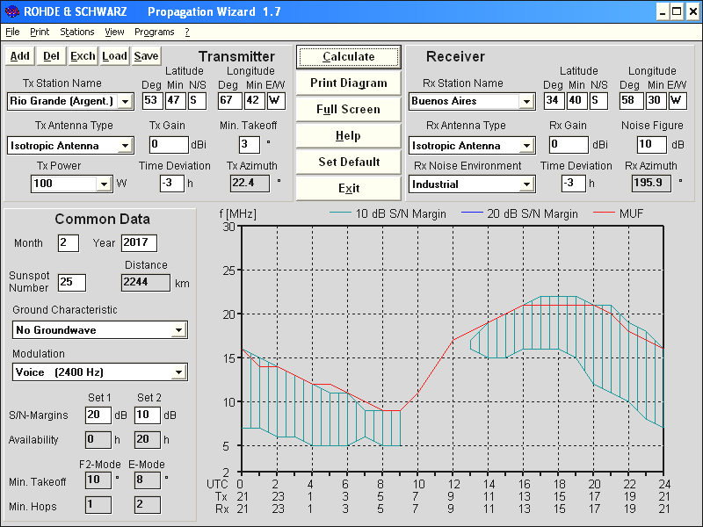Image resolution: width=703 pixels, height=527 pixels.
Task: Open the Print menu
Action: [40, 32]
